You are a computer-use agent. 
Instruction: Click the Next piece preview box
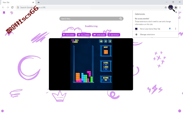106,51
